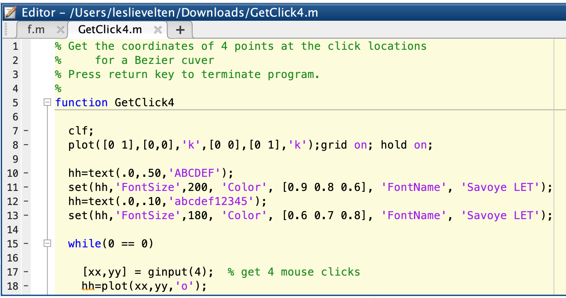
Task: Switch to the f.m tab
Action: pos(35,29)
